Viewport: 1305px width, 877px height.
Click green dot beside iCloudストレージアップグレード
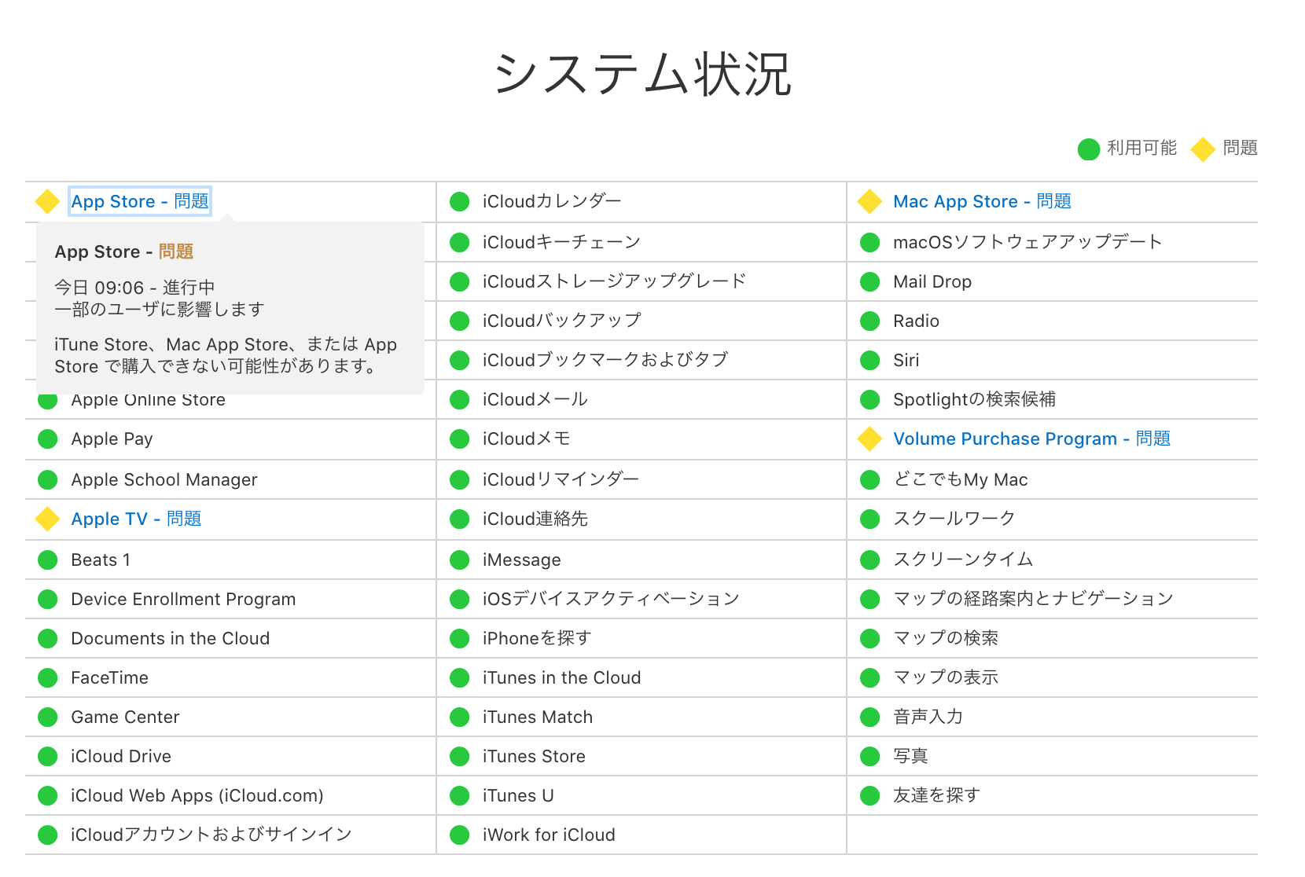click(460, 282)
